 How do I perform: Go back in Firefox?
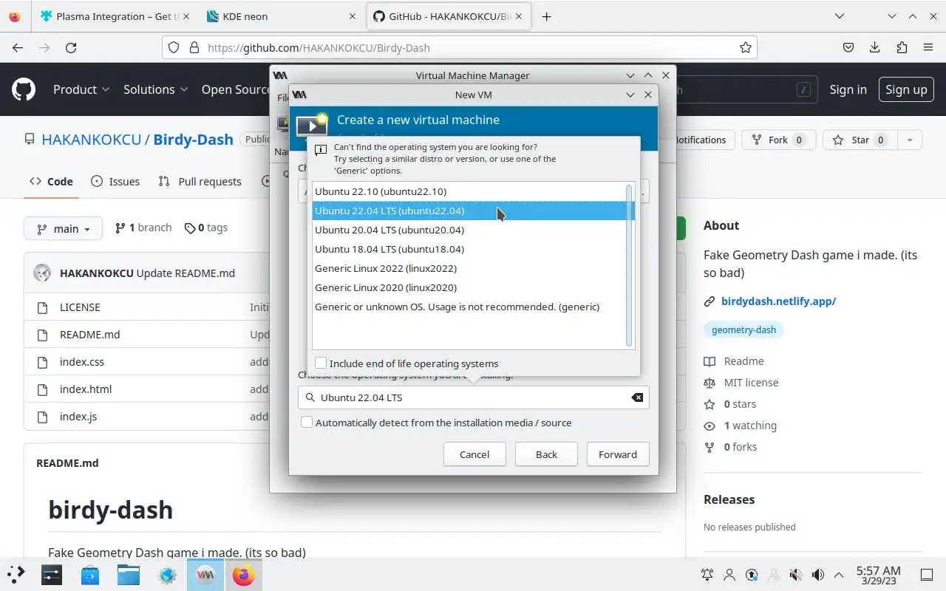tap(18, 47)
